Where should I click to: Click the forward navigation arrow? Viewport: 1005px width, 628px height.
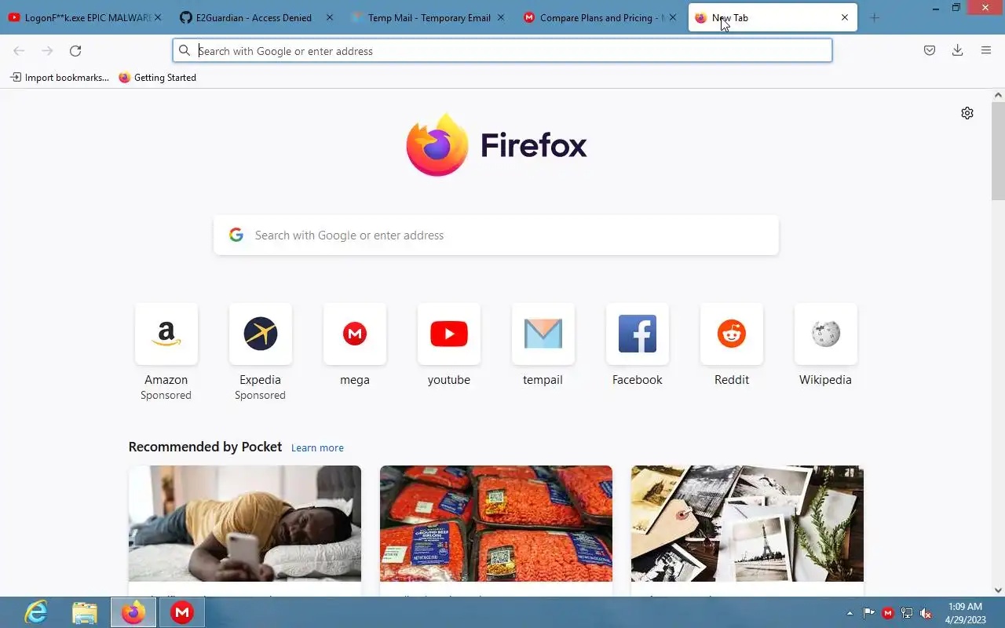point(47,51)
